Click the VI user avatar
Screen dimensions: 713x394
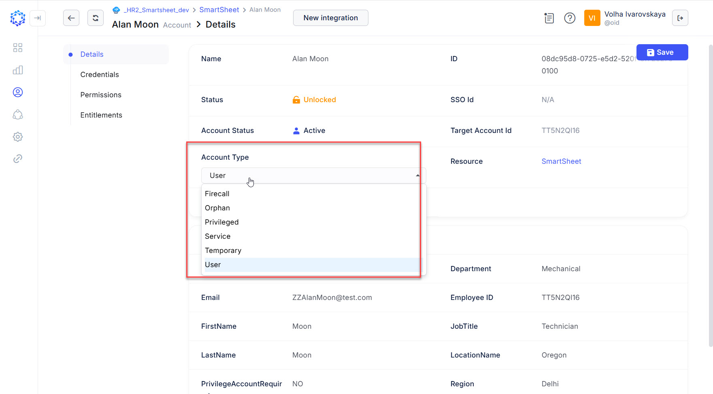[592, 18]
